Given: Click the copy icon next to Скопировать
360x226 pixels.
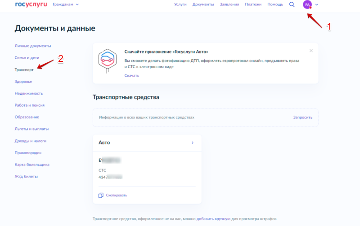Looking at the screenshot, I should click(x=101, y=195).
